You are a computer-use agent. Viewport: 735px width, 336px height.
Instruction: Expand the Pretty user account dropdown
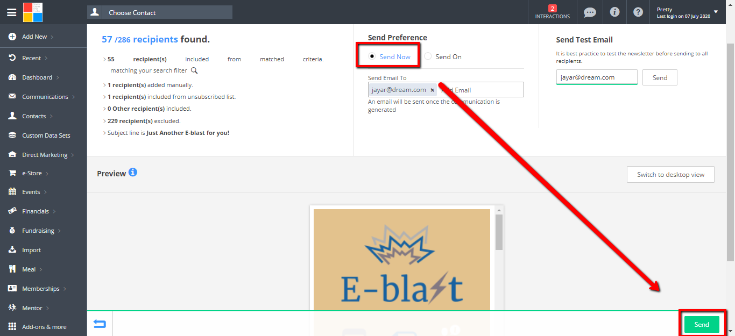click(x=715, y=12)
